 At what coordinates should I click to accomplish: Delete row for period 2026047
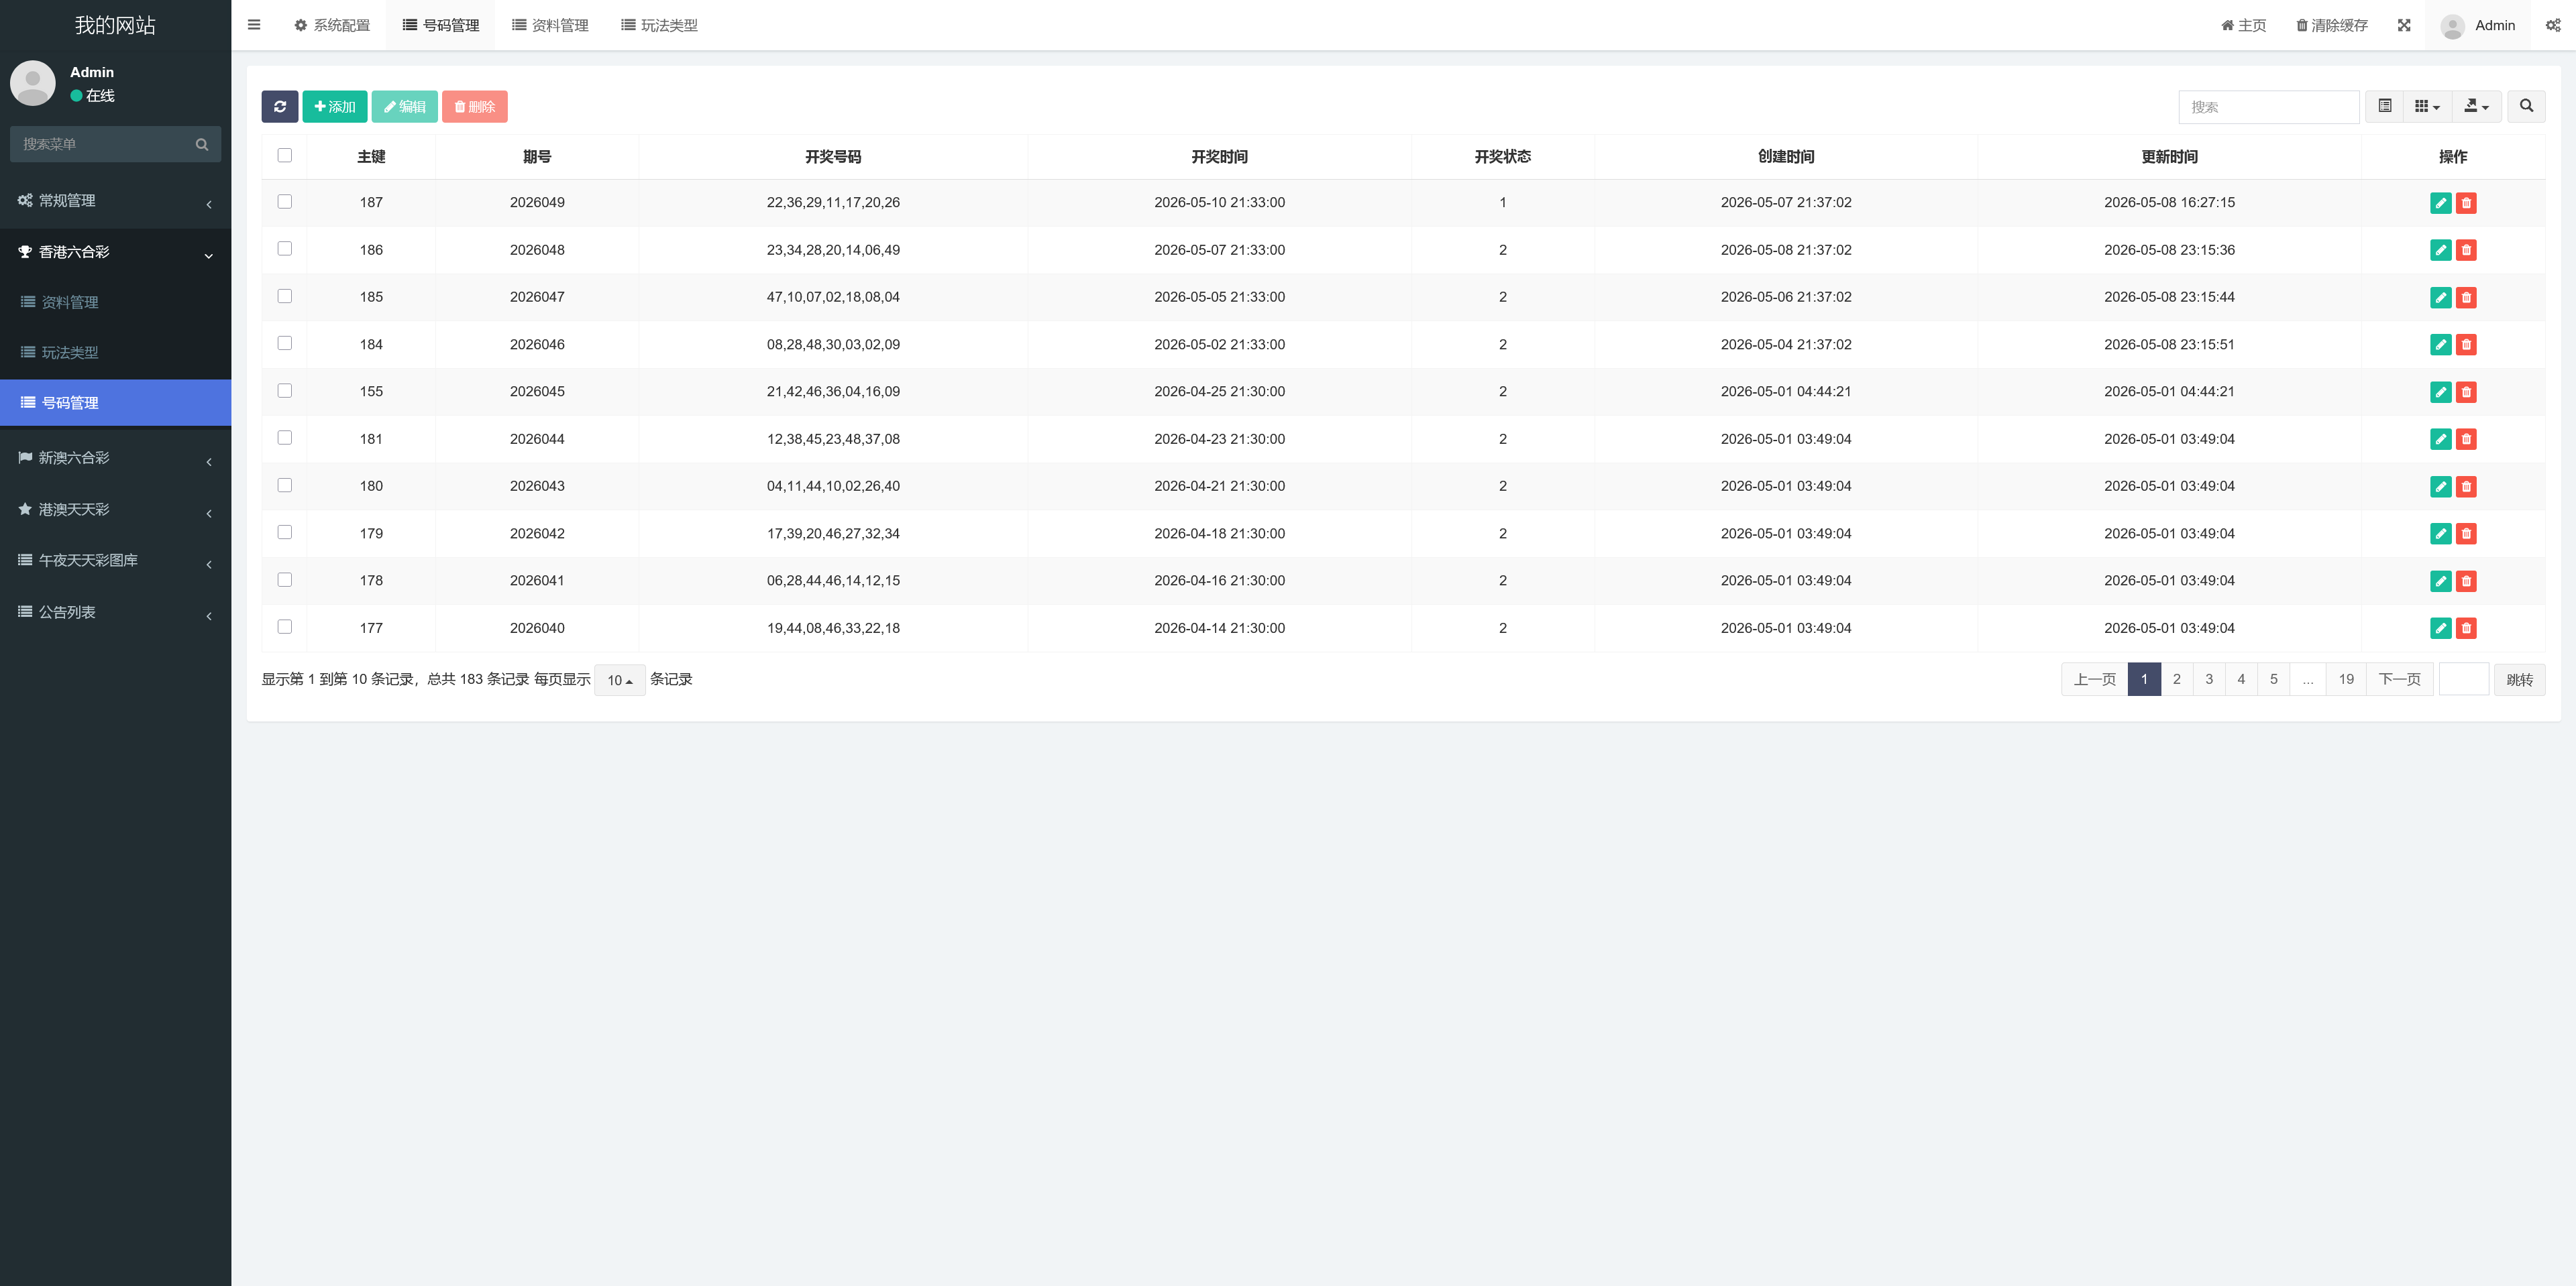tap(2466, 297)
